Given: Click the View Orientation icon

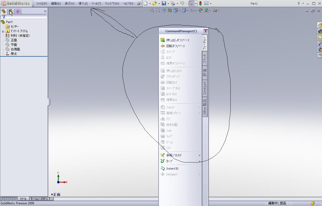Looking at the screenshot, I should point(175,11).
